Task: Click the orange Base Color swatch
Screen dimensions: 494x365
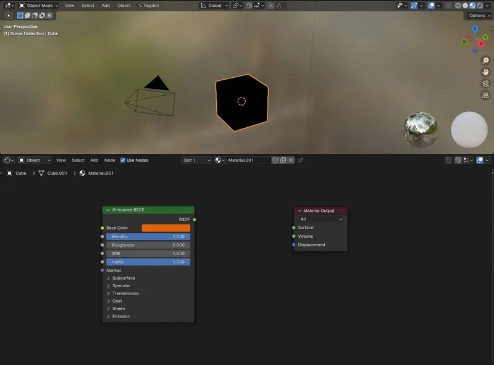Action: coord(167,227)
